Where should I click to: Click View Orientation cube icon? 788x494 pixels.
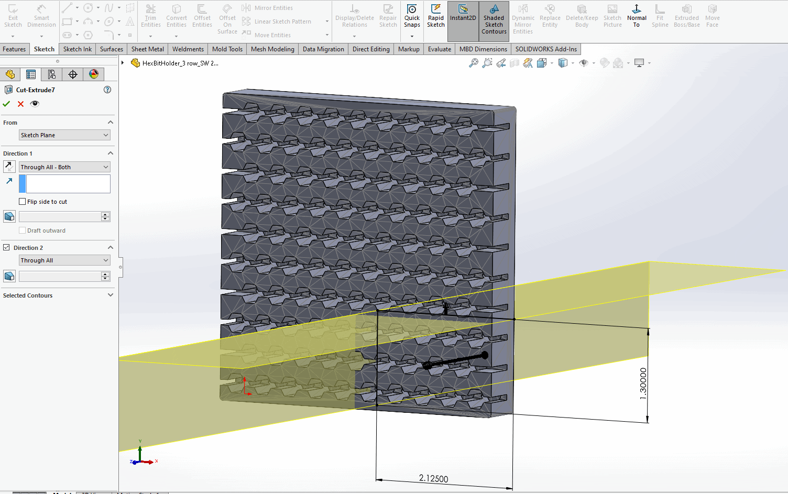pos(542,63)
